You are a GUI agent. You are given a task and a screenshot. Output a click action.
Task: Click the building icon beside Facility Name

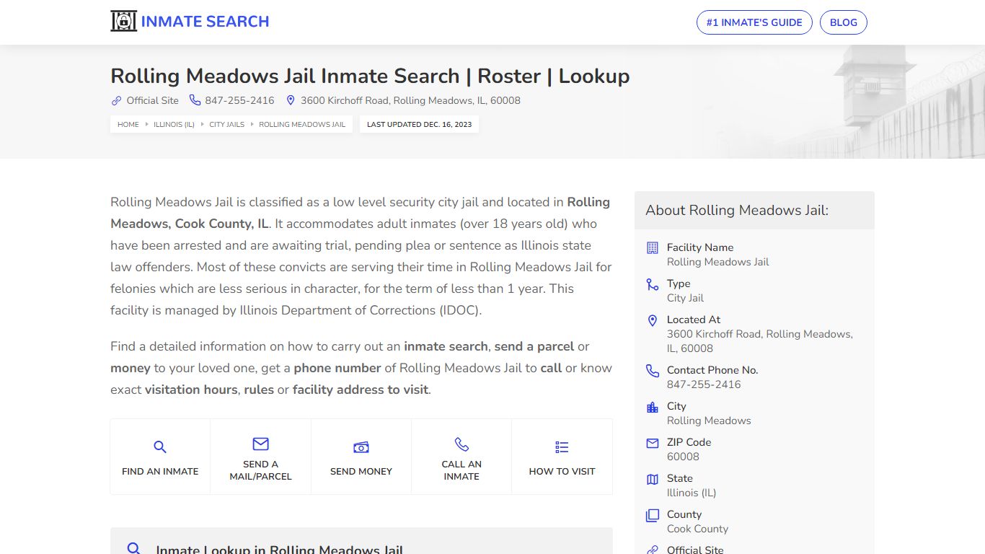coord(653,247)
